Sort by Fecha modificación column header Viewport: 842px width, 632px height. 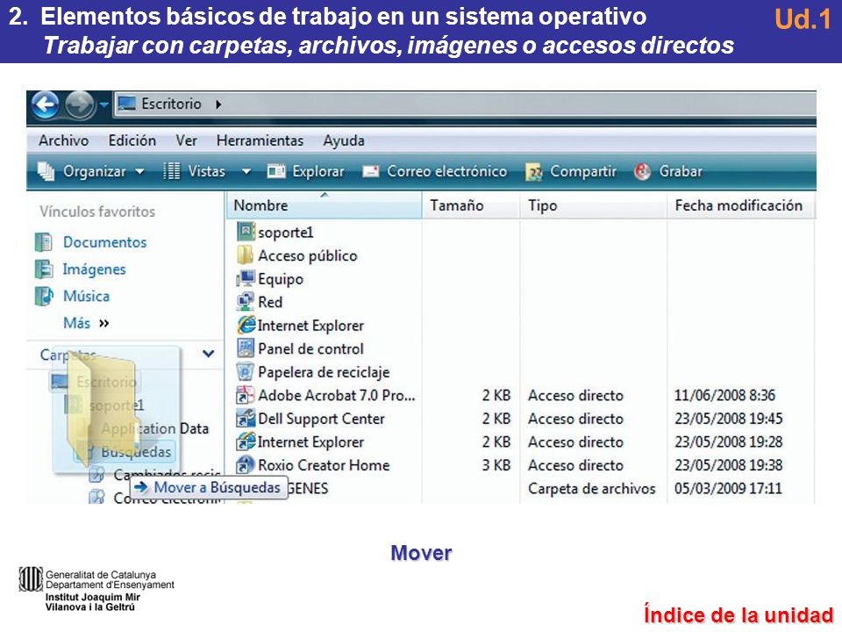click(x=740, y=205)
